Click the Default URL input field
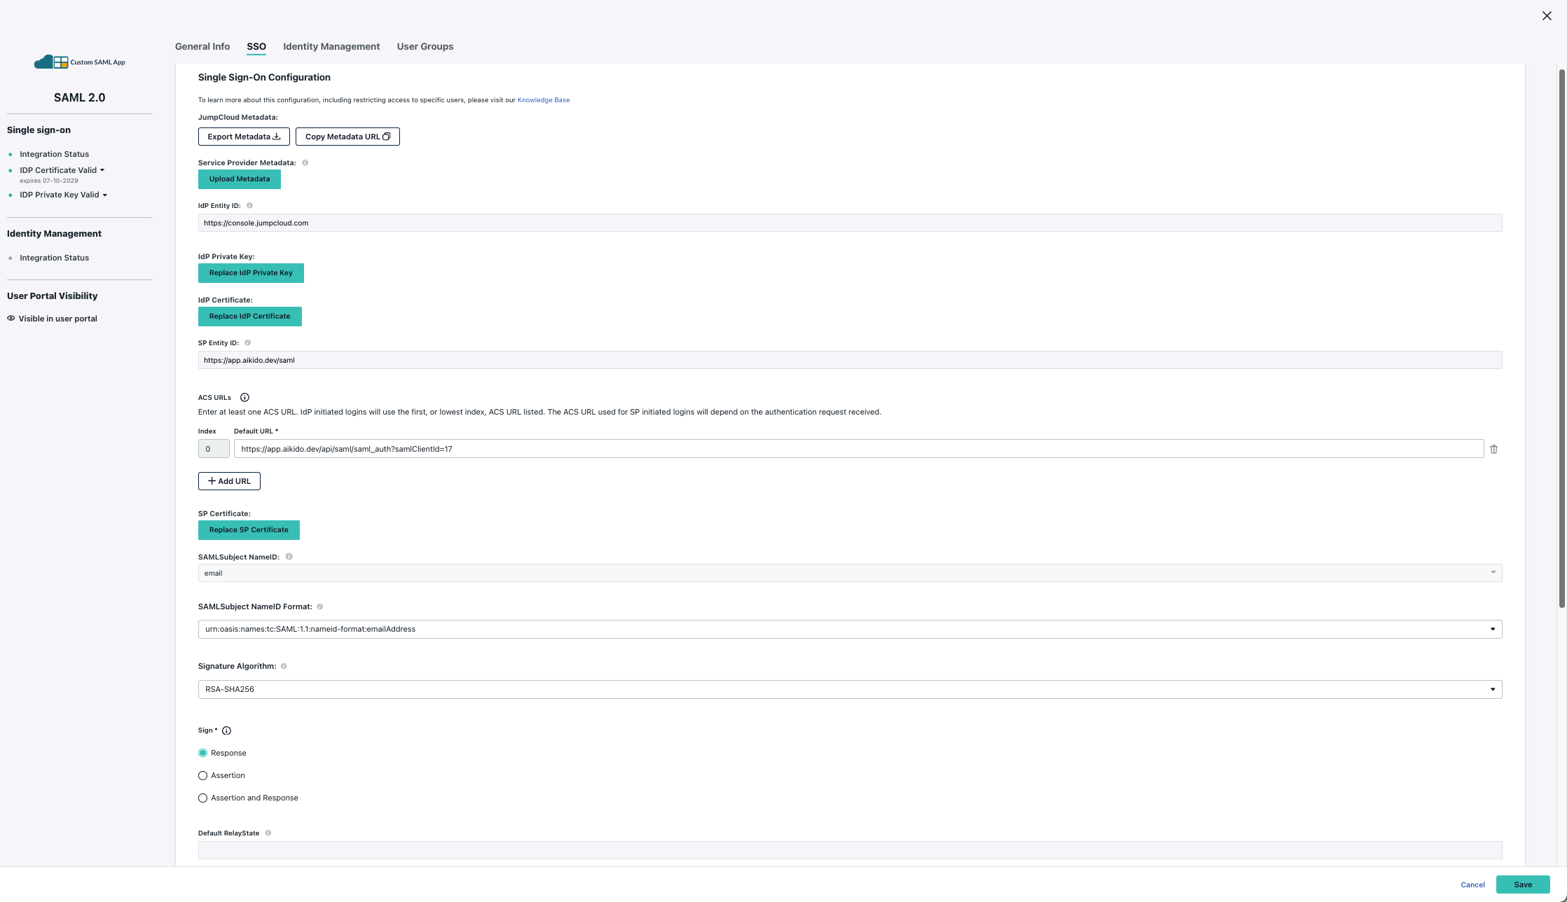This screenshot has width=1567, height=902. click(859, 449)
